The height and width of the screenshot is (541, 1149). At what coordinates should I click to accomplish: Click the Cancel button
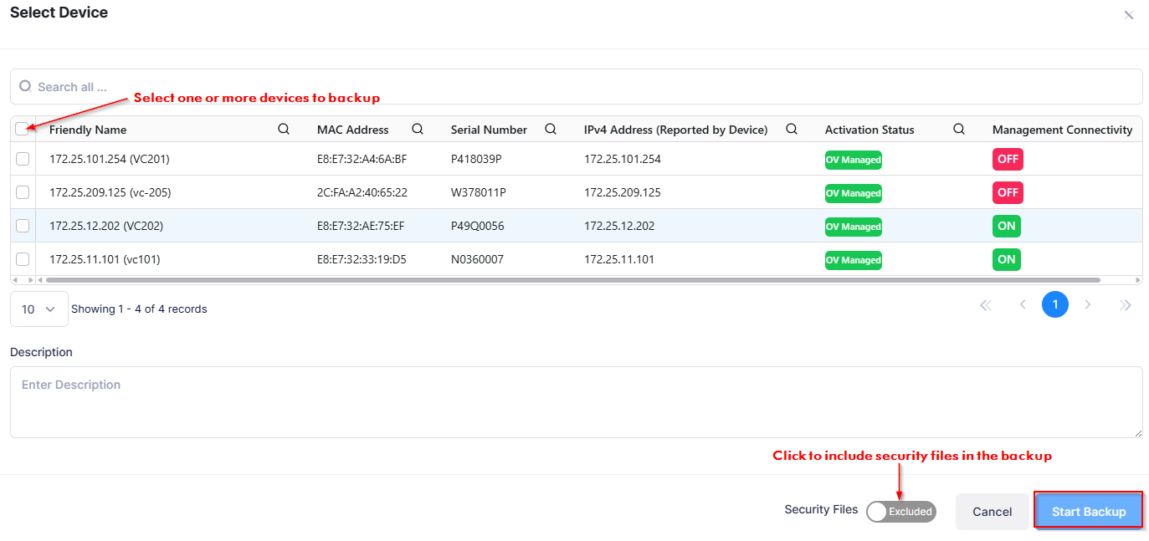[992, 512]
